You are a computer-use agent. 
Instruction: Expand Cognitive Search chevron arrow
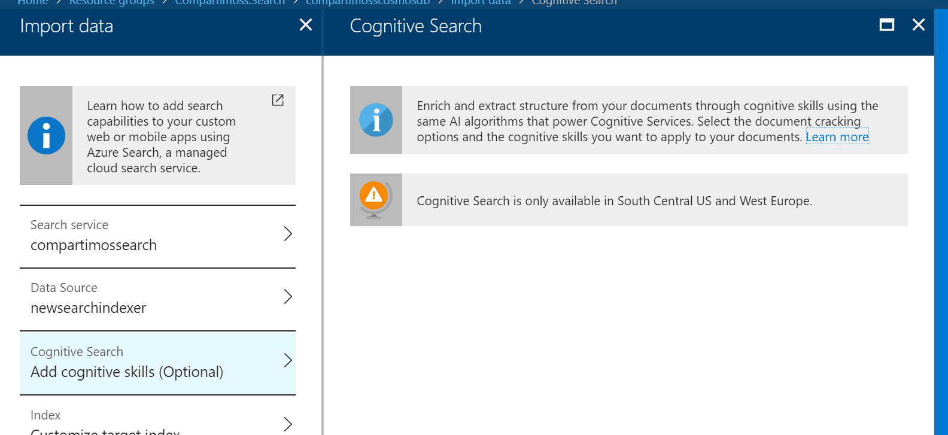click(288, 360)
